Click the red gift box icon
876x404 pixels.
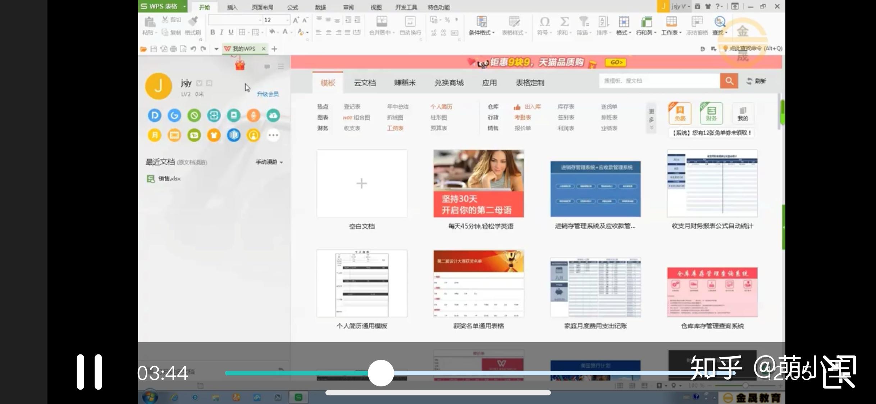[x=240, y=65]
